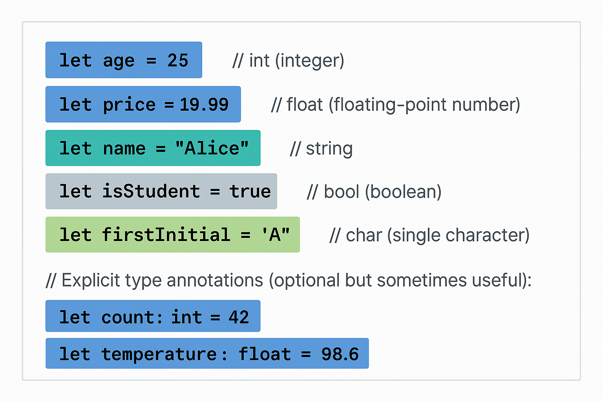603x402 pixels.
Task: Select the "Alice" string literal
Action: coord(212,148)
